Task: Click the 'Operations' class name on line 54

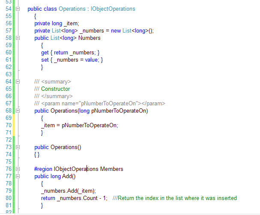Action: [72, 9]
